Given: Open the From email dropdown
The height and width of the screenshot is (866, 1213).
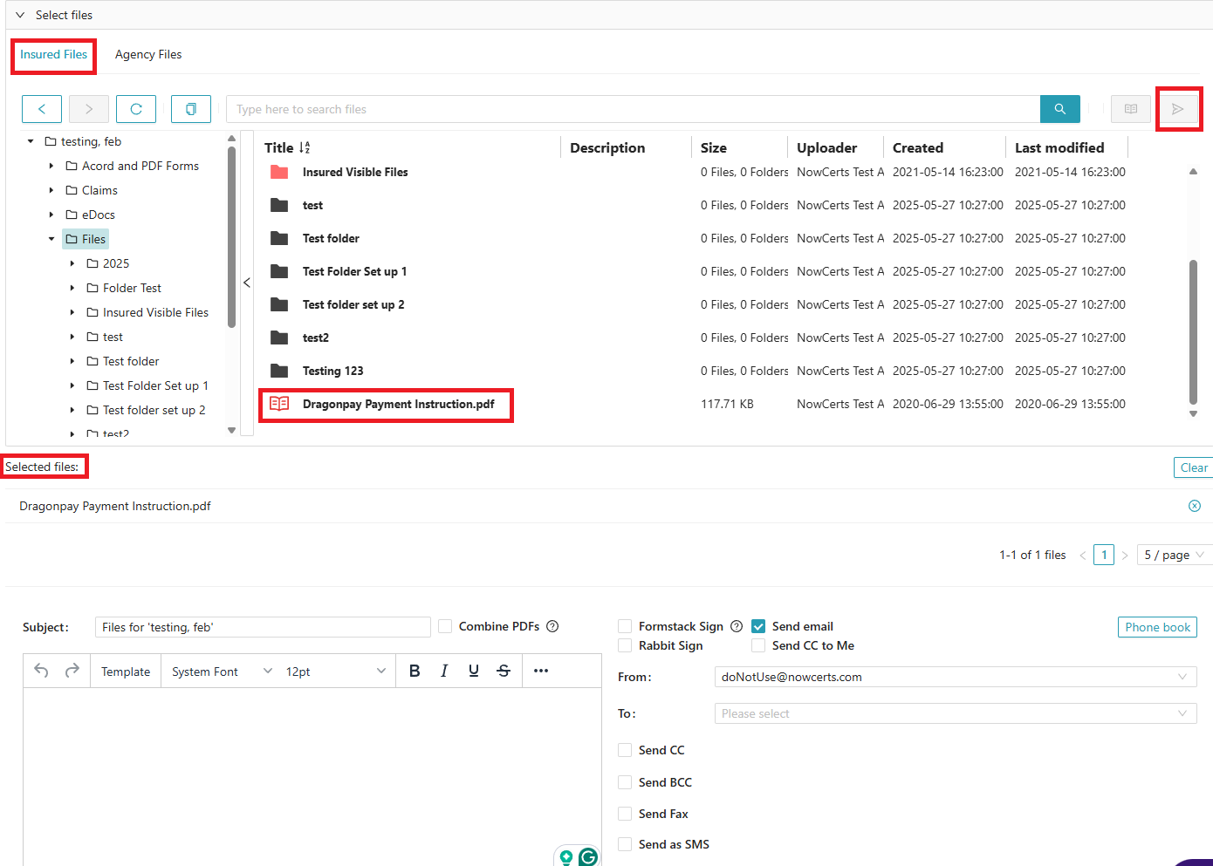Looking at the screenshot, I should coord(956,677).
